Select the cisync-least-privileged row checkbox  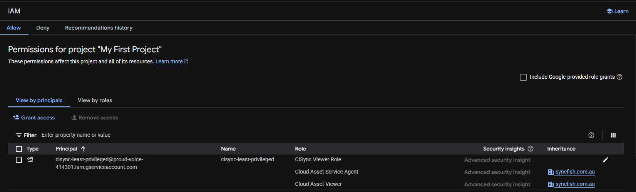click(x=19, y=160)
